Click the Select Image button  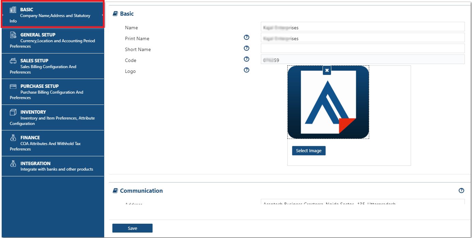point(309,150)
